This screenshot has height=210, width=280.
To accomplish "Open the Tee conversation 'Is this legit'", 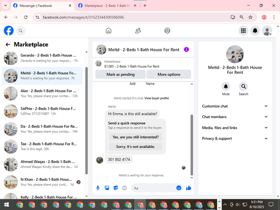I will pyautogui.click(x=42, y=146).
